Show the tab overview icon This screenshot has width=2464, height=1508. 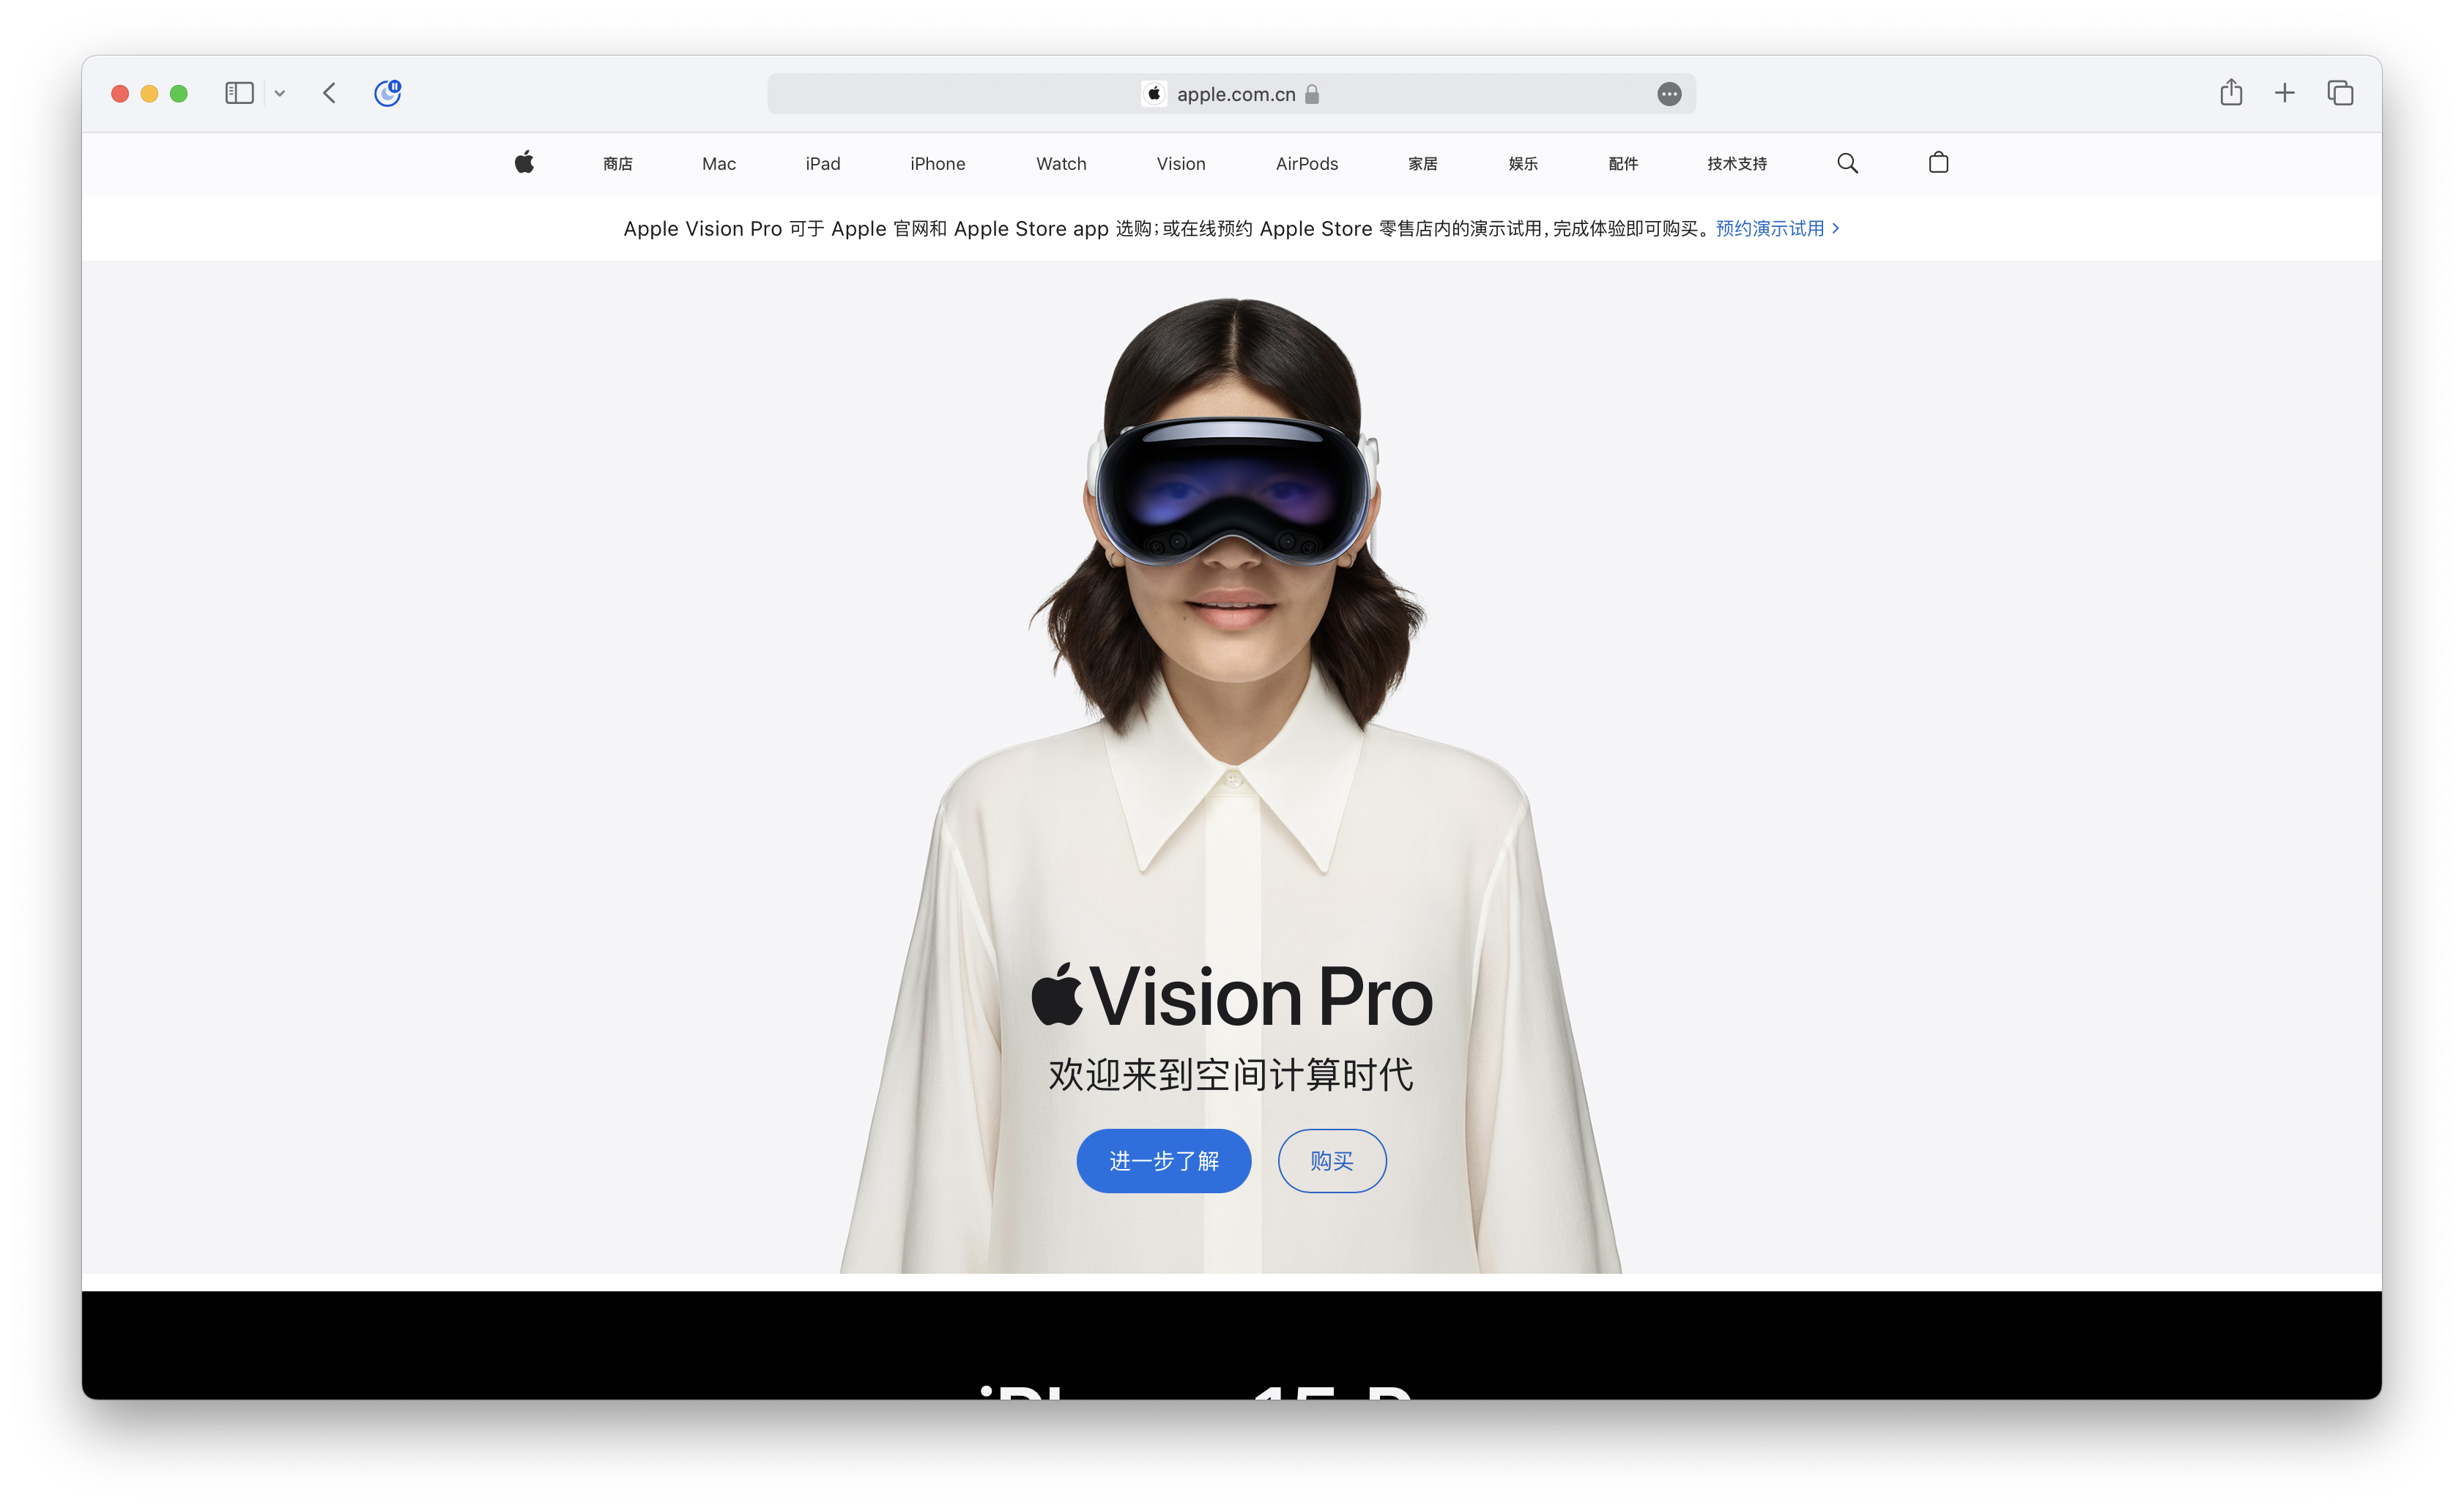(x=2340, y=93)
